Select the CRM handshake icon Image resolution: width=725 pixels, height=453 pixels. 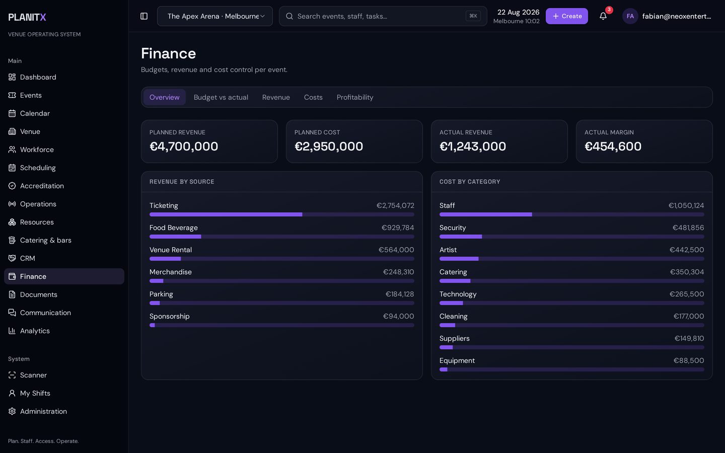click(x=12, y=258)
